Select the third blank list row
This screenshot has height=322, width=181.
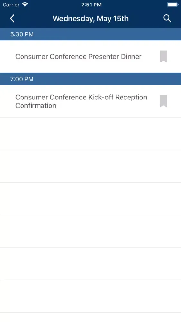[90, 199]
